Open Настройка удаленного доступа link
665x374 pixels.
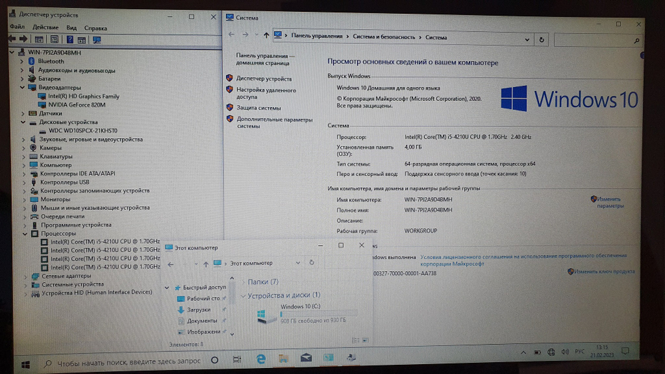266,93
